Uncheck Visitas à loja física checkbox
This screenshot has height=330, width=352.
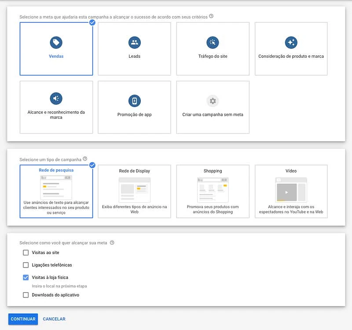point(26,278)
